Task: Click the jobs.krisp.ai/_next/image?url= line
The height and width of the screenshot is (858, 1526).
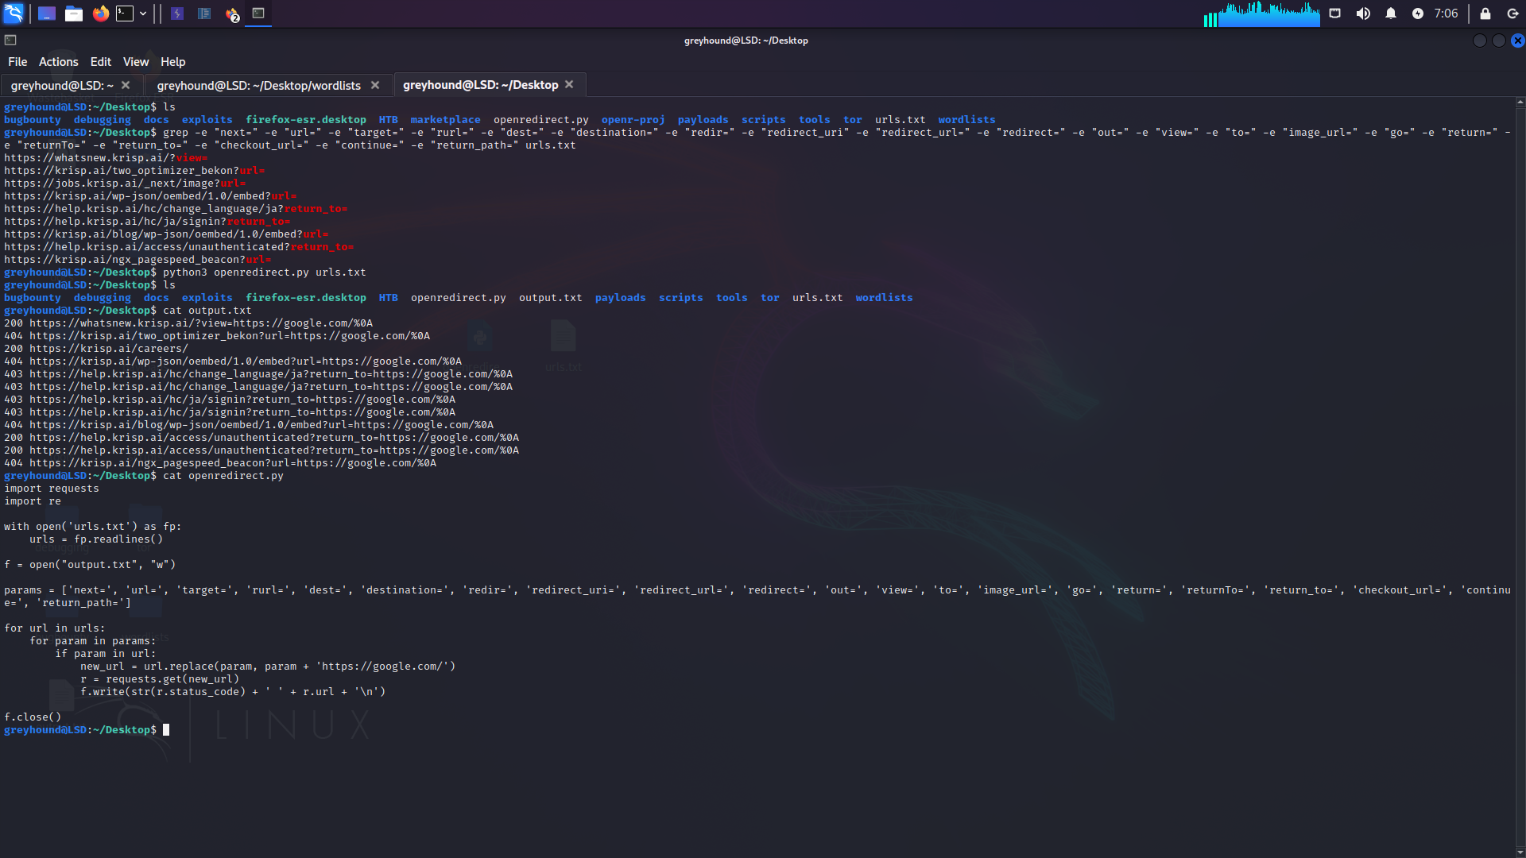Action: tap(125, 184)
